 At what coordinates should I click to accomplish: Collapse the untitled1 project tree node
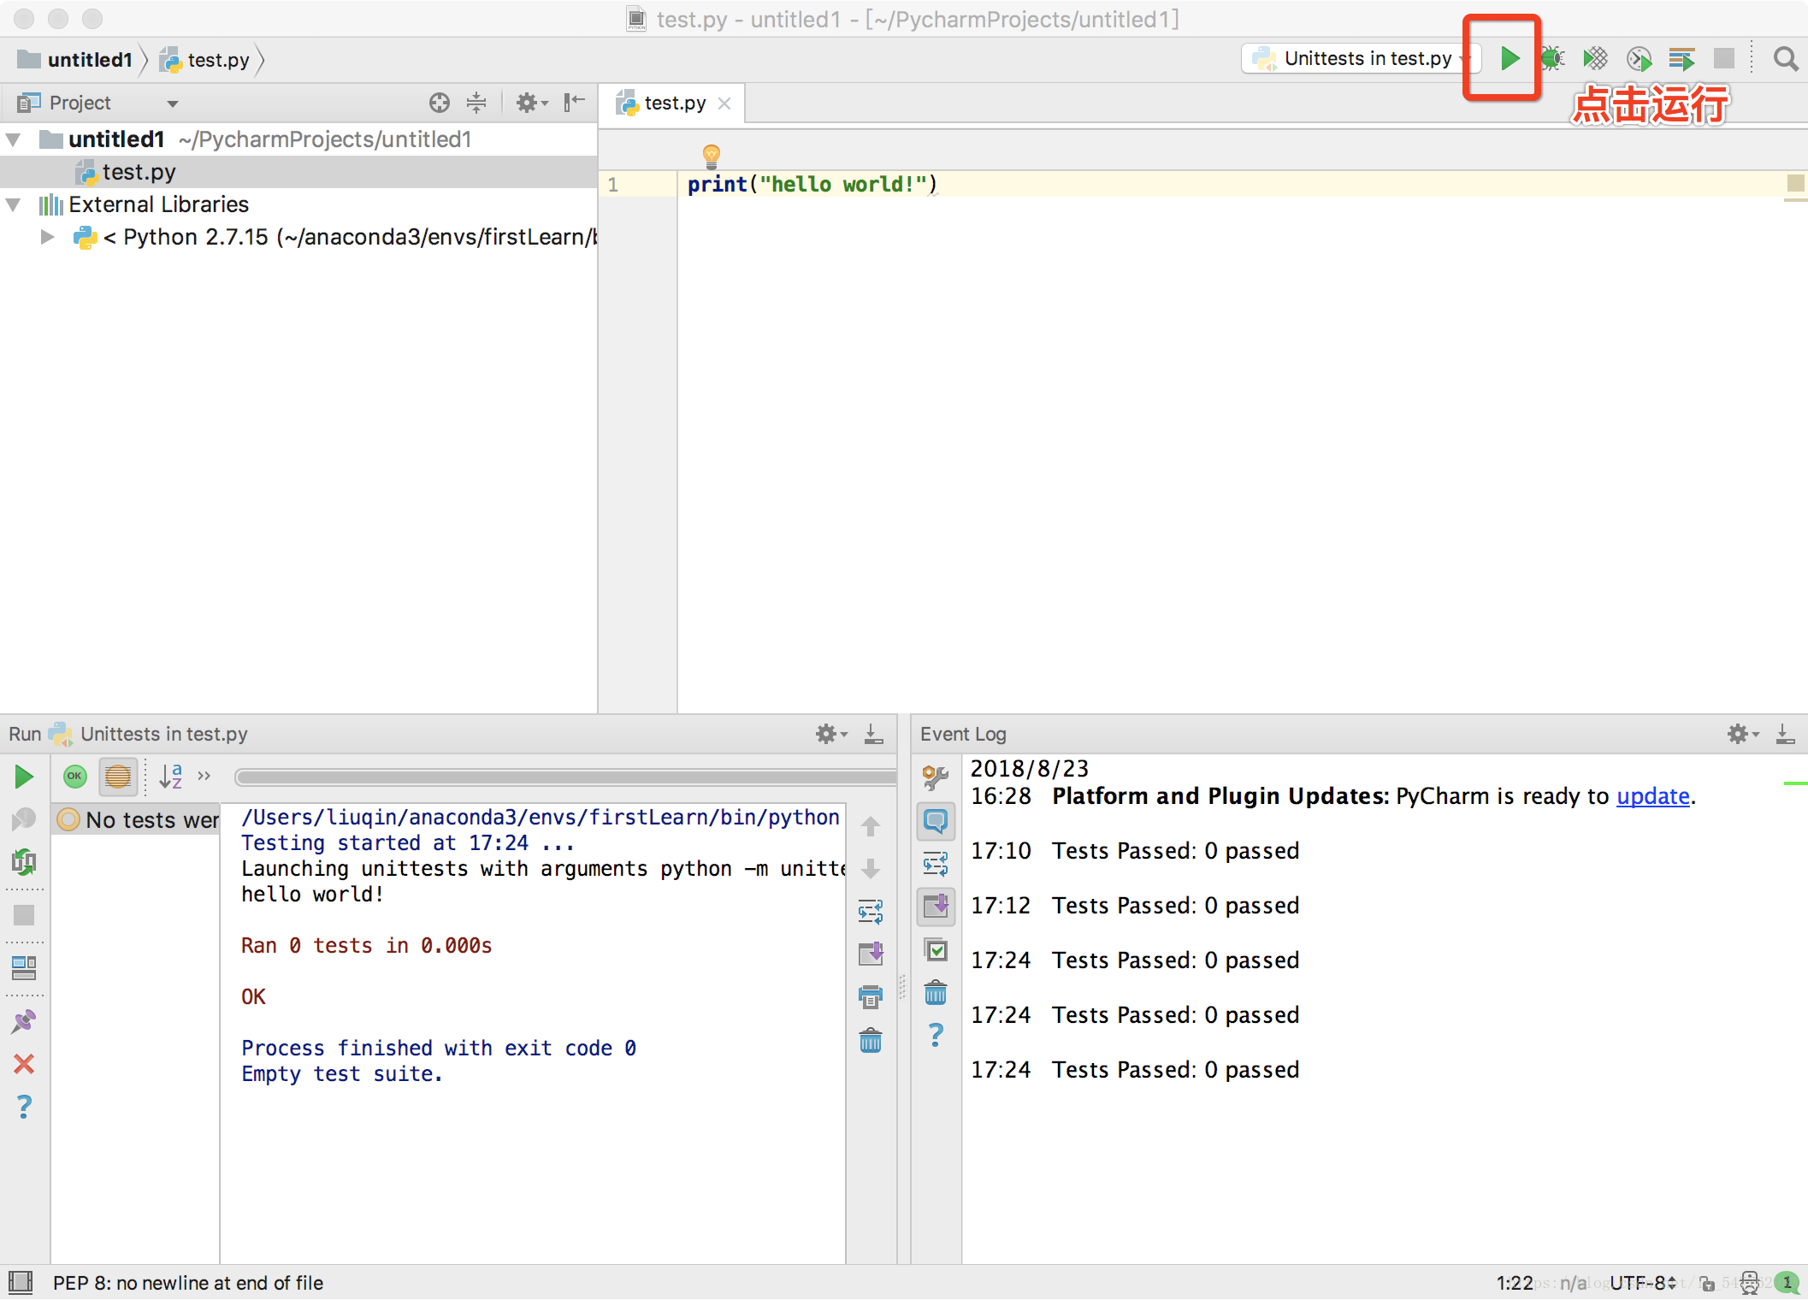click(x=14, y=139)
